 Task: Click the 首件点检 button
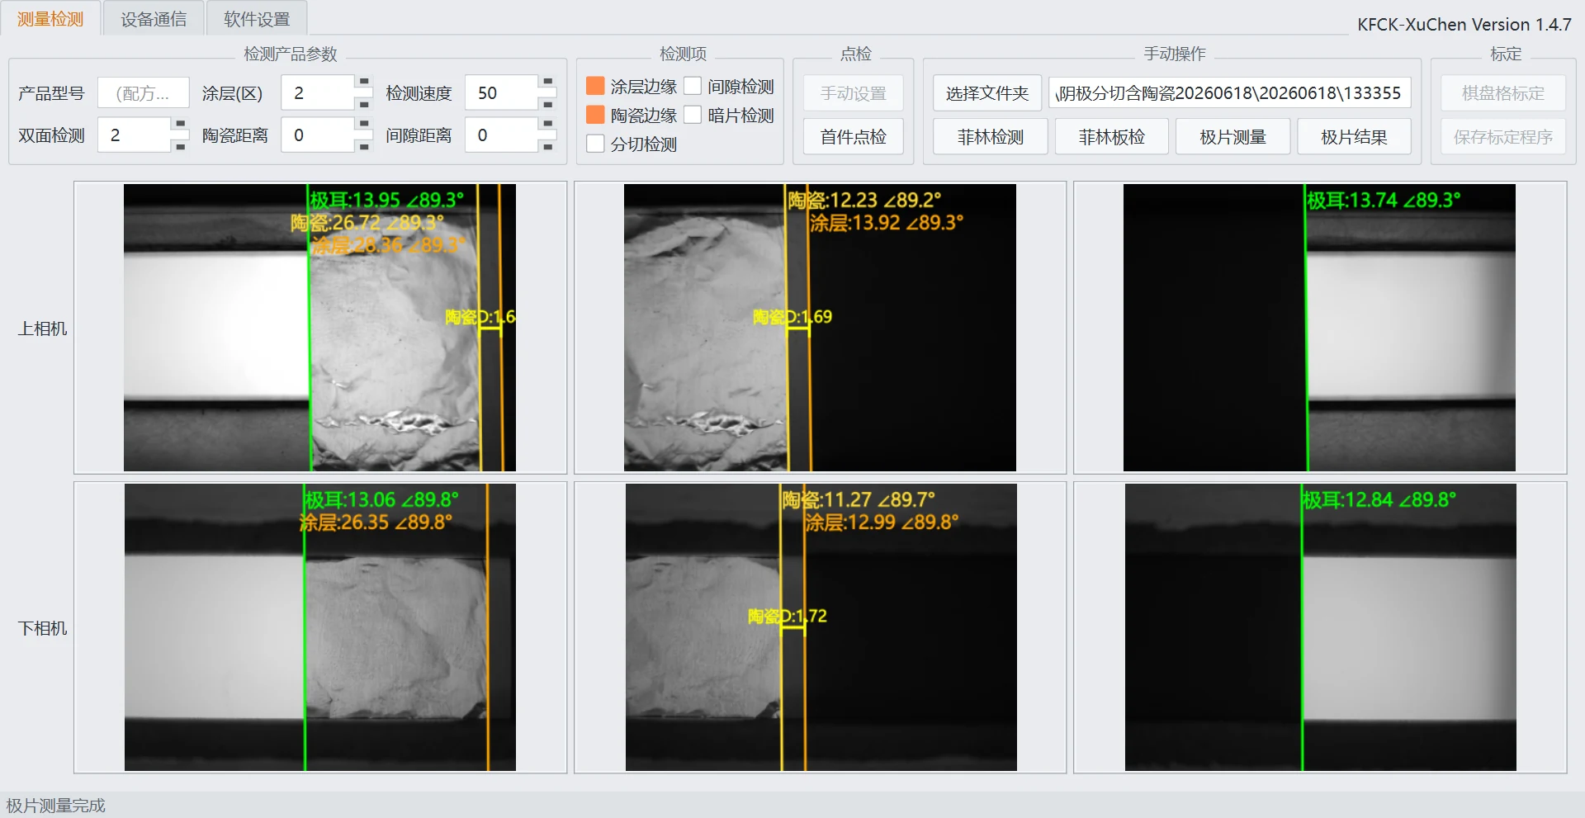854,136
